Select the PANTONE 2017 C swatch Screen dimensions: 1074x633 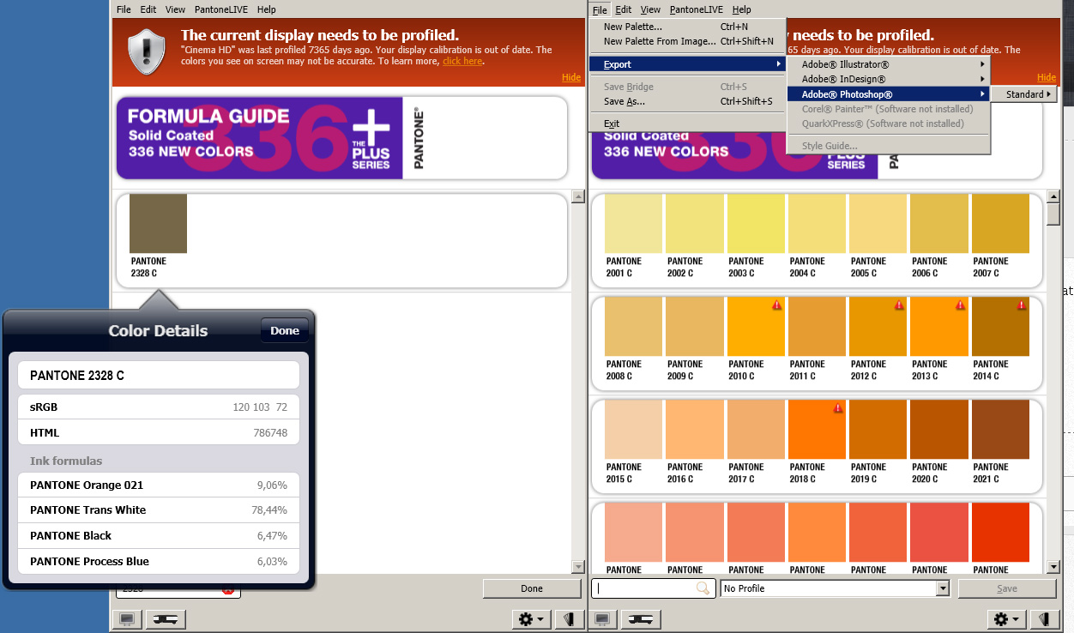pyautogui.click(x=756, y=430)
